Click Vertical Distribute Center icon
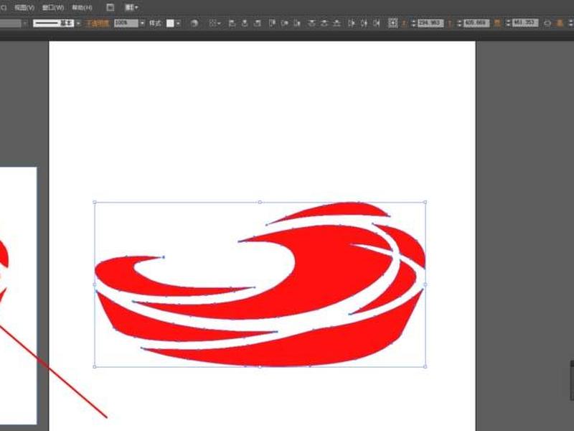 click(324, 24)
